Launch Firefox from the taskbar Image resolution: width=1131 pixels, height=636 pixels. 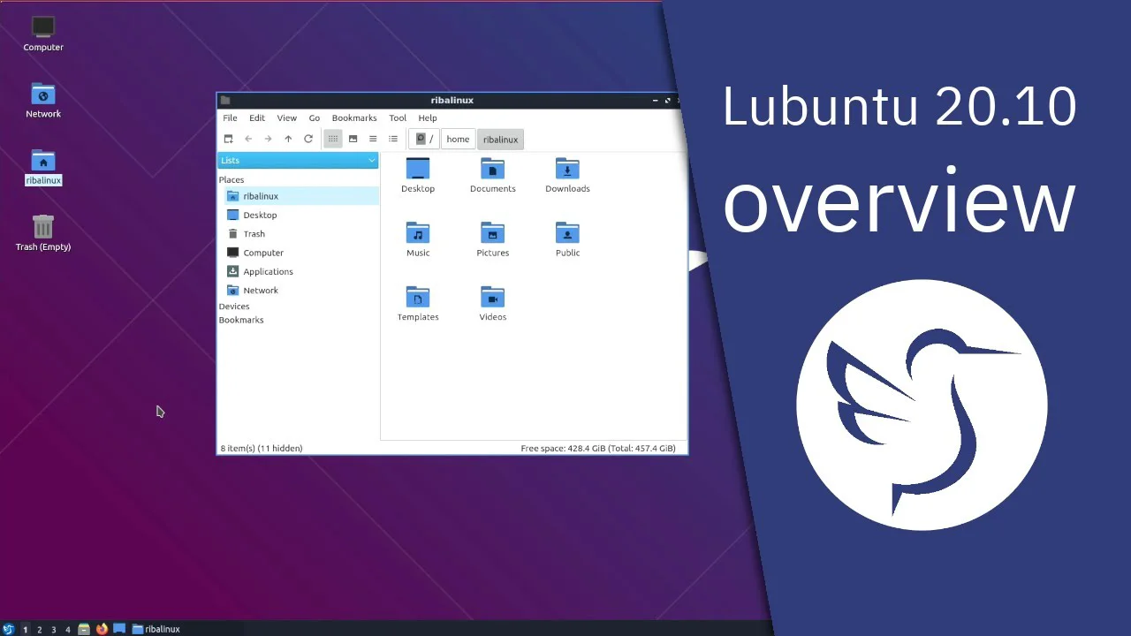click(x=102, y=629)
